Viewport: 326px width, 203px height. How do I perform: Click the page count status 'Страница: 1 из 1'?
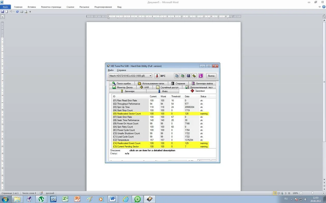click(10, 193)
